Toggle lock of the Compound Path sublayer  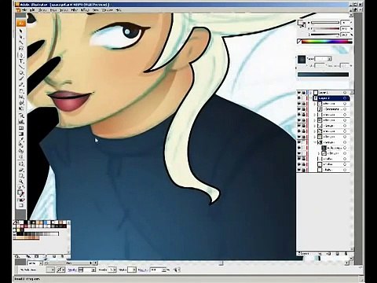click(304, 109)
